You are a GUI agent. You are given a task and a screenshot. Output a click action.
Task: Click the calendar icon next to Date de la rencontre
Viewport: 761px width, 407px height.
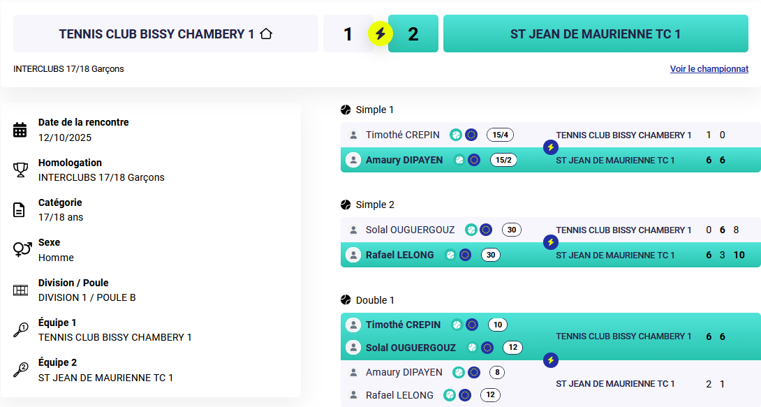click(20, 129)
